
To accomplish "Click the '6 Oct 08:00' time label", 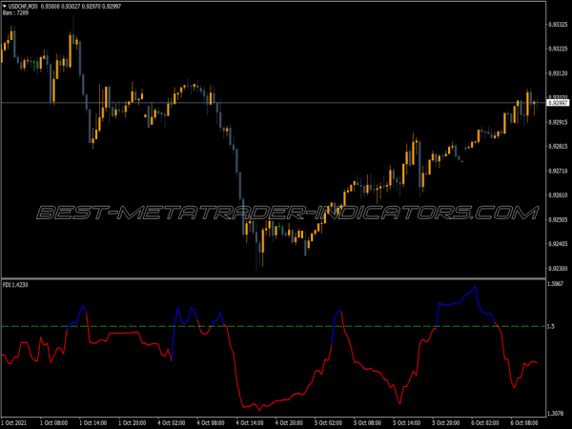I will pyautogui.click(x=524, y=422).
